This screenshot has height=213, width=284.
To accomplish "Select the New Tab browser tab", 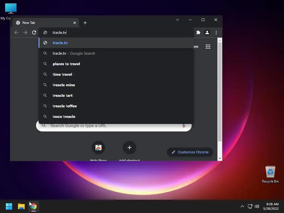I will tap(46, 23).
